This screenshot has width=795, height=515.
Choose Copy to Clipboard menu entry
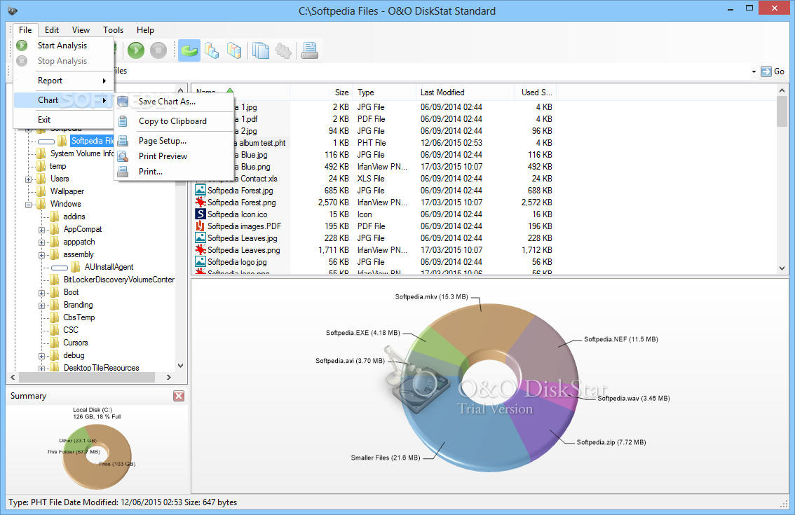[174, 121]
